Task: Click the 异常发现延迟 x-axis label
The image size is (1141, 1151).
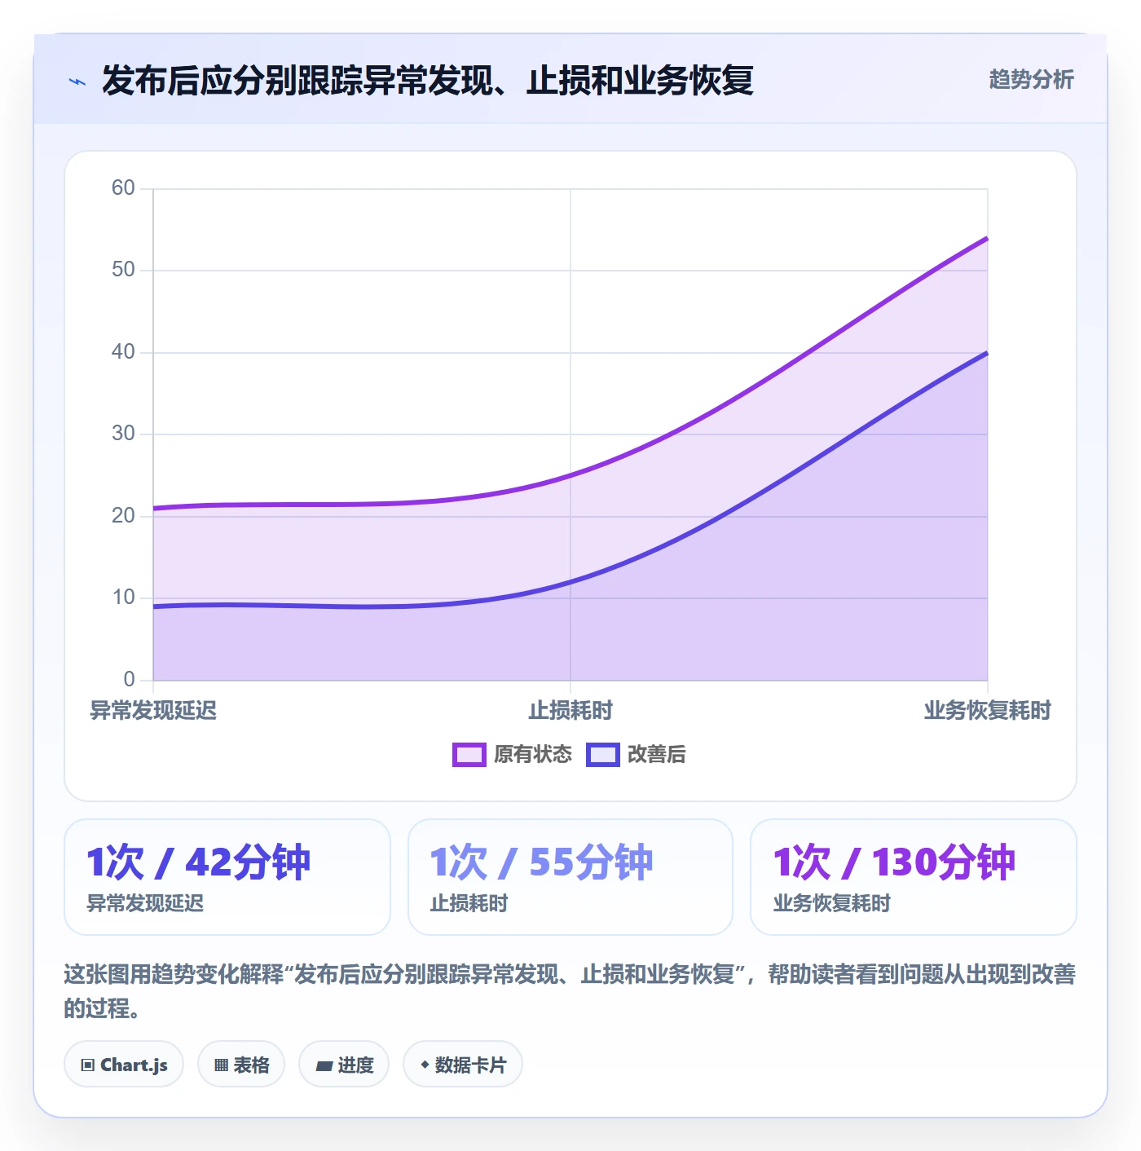Action: click(x=153, y=711)
